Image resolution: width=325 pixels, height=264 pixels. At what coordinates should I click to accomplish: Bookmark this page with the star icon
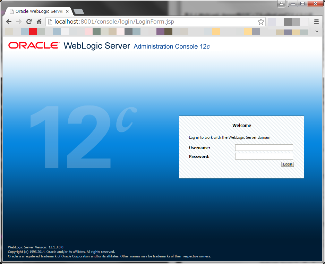(261, 22)
